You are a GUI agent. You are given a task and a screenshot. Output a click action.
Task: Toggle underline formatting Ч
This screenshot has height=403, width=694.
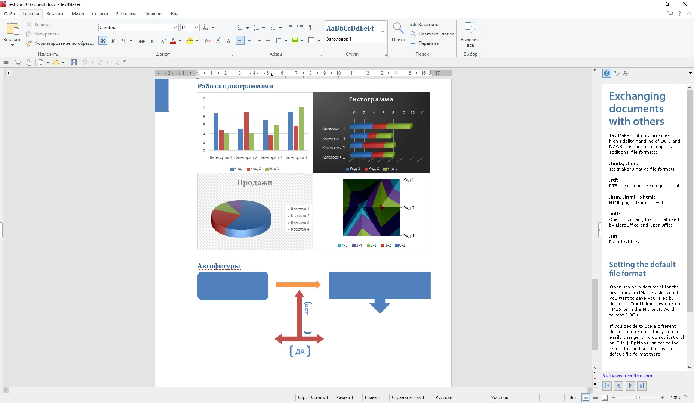click(x=124, y=41)
